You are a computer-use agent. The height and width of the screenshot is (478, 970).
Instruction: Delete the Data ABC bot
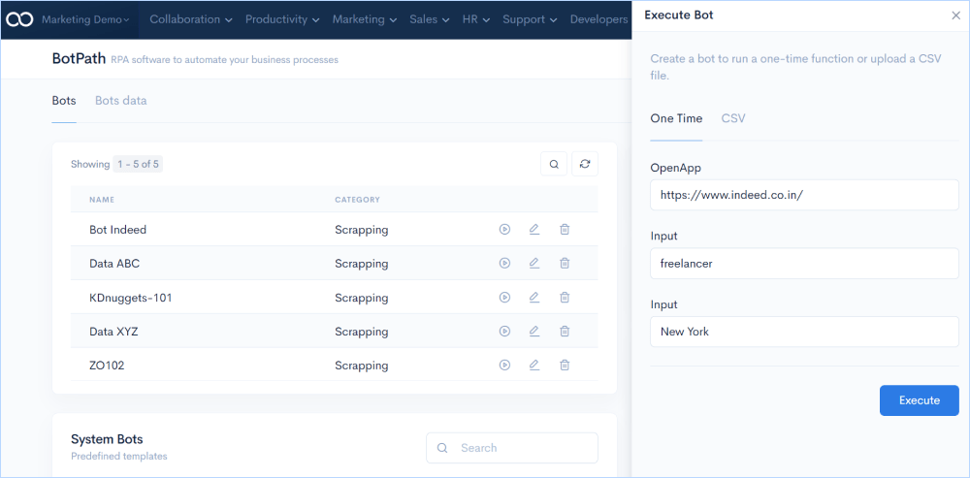click(565, 264)
